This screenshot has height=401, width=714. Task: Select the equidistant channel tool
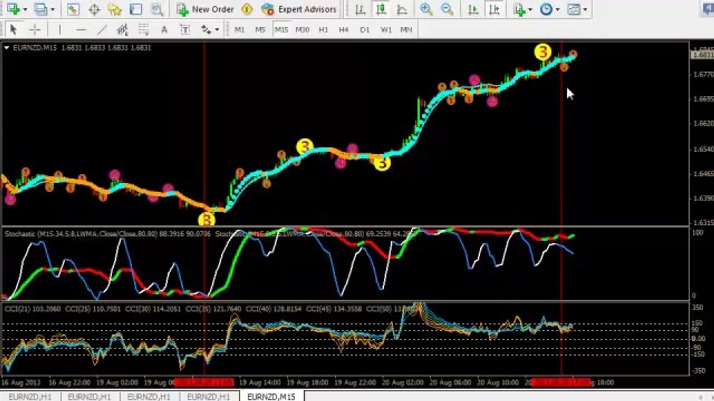[x=123, y=30]
